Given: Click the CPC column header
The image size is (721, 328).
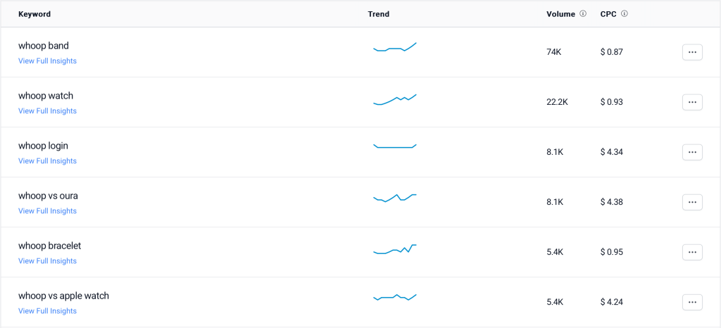Looking at the screenshot, I should [x=608, y=14].
